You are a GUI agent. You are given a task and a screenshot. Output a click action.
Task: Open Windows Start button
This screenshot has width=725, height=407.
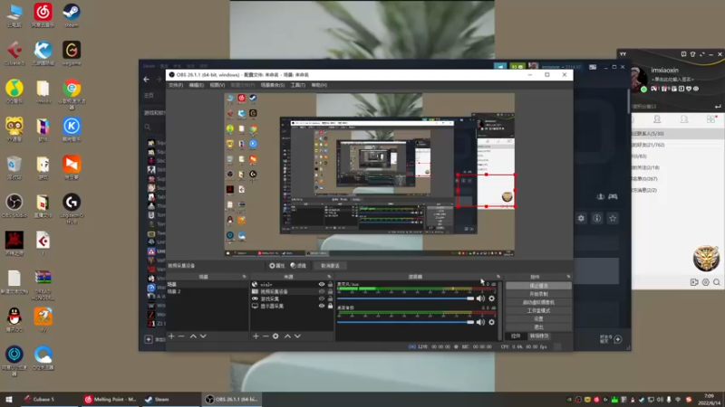pos(8,399)
